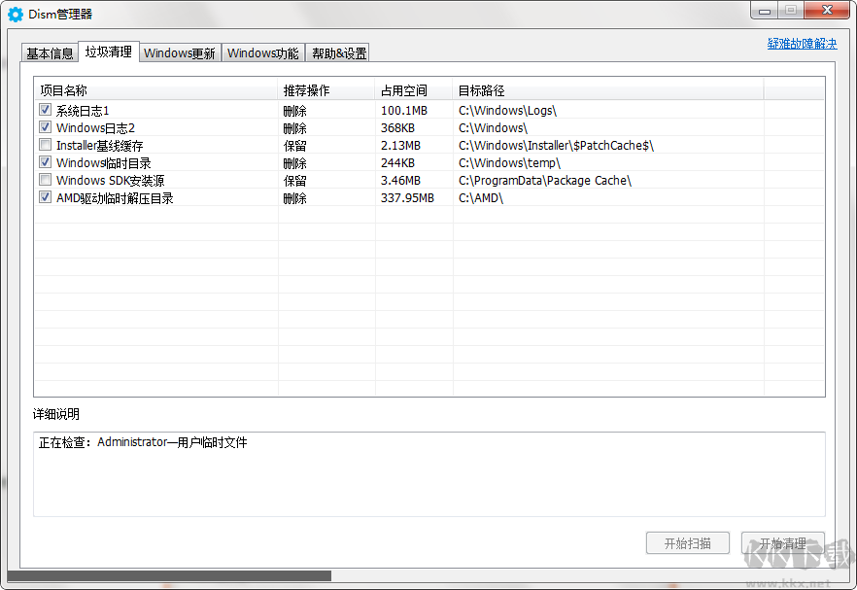857x590 pixels.
Task: Open the Windows更新 tab
Action: 180,53
